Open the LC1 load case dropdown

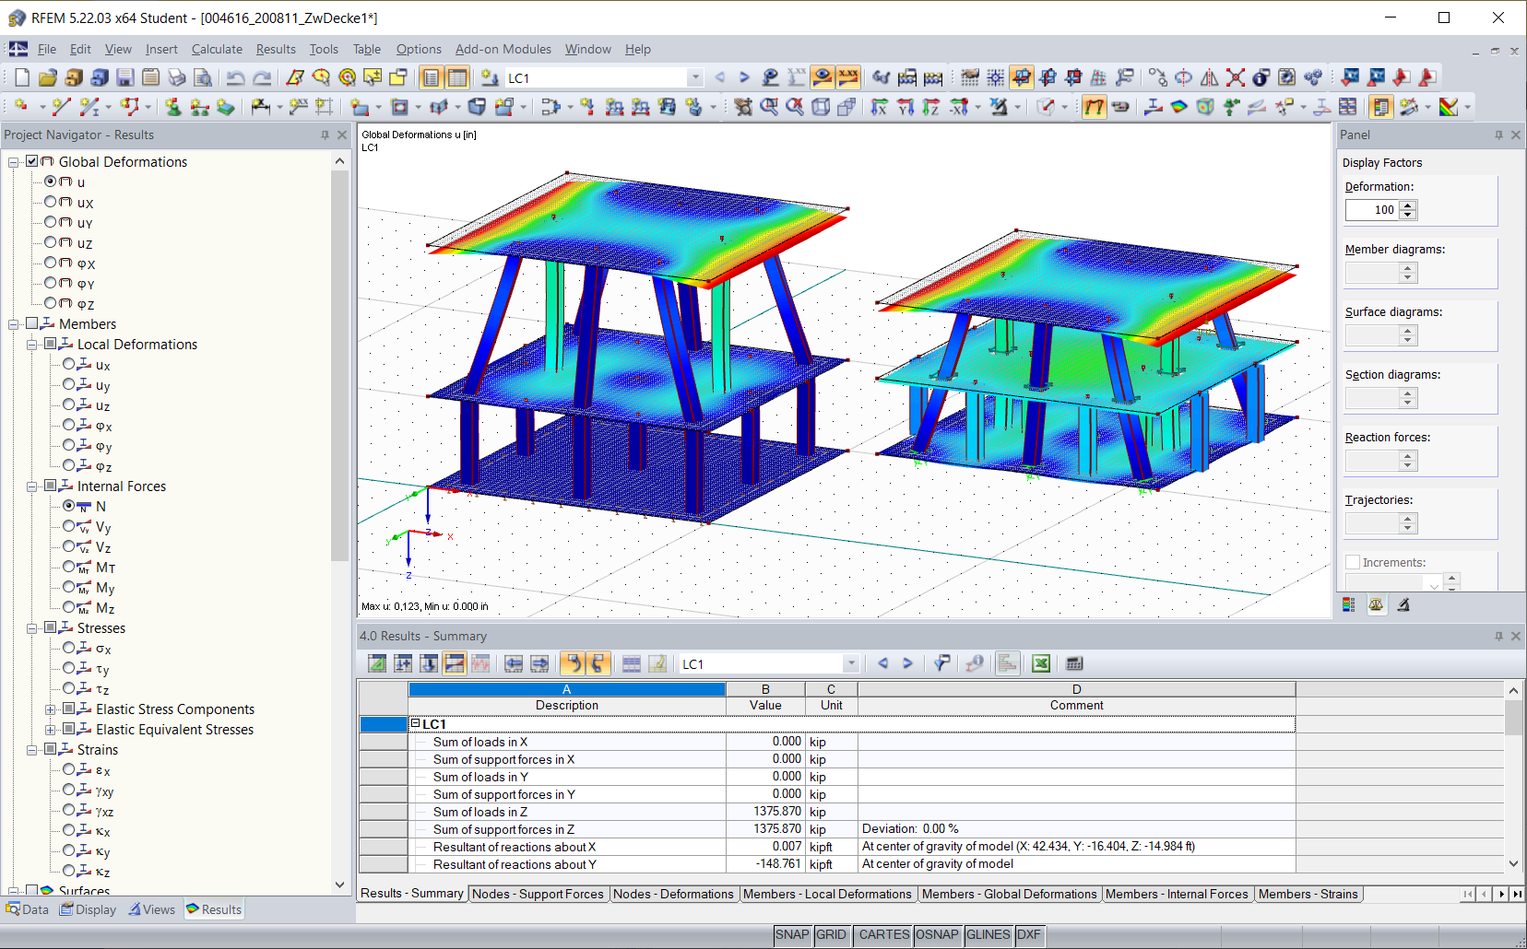(694, 77)
